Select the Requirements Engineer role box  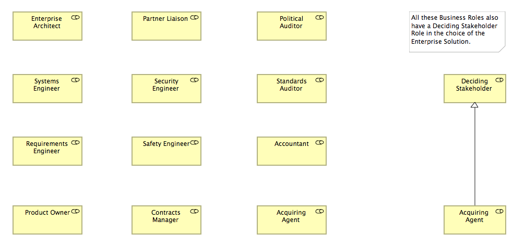click(x=47, y=151)
